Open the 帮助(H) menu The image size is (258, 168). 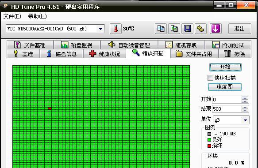[38, 16]
